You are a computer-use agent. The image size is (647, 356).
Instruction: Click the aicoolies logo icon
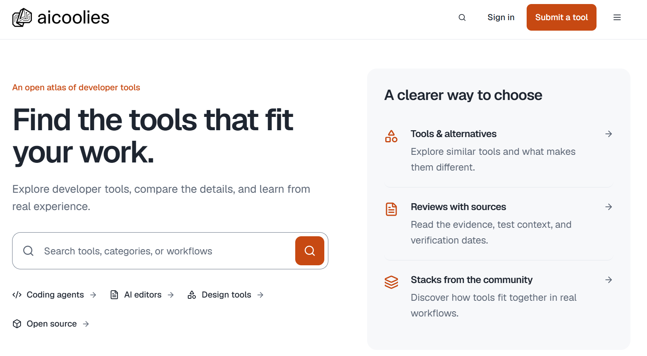(22, 17)
